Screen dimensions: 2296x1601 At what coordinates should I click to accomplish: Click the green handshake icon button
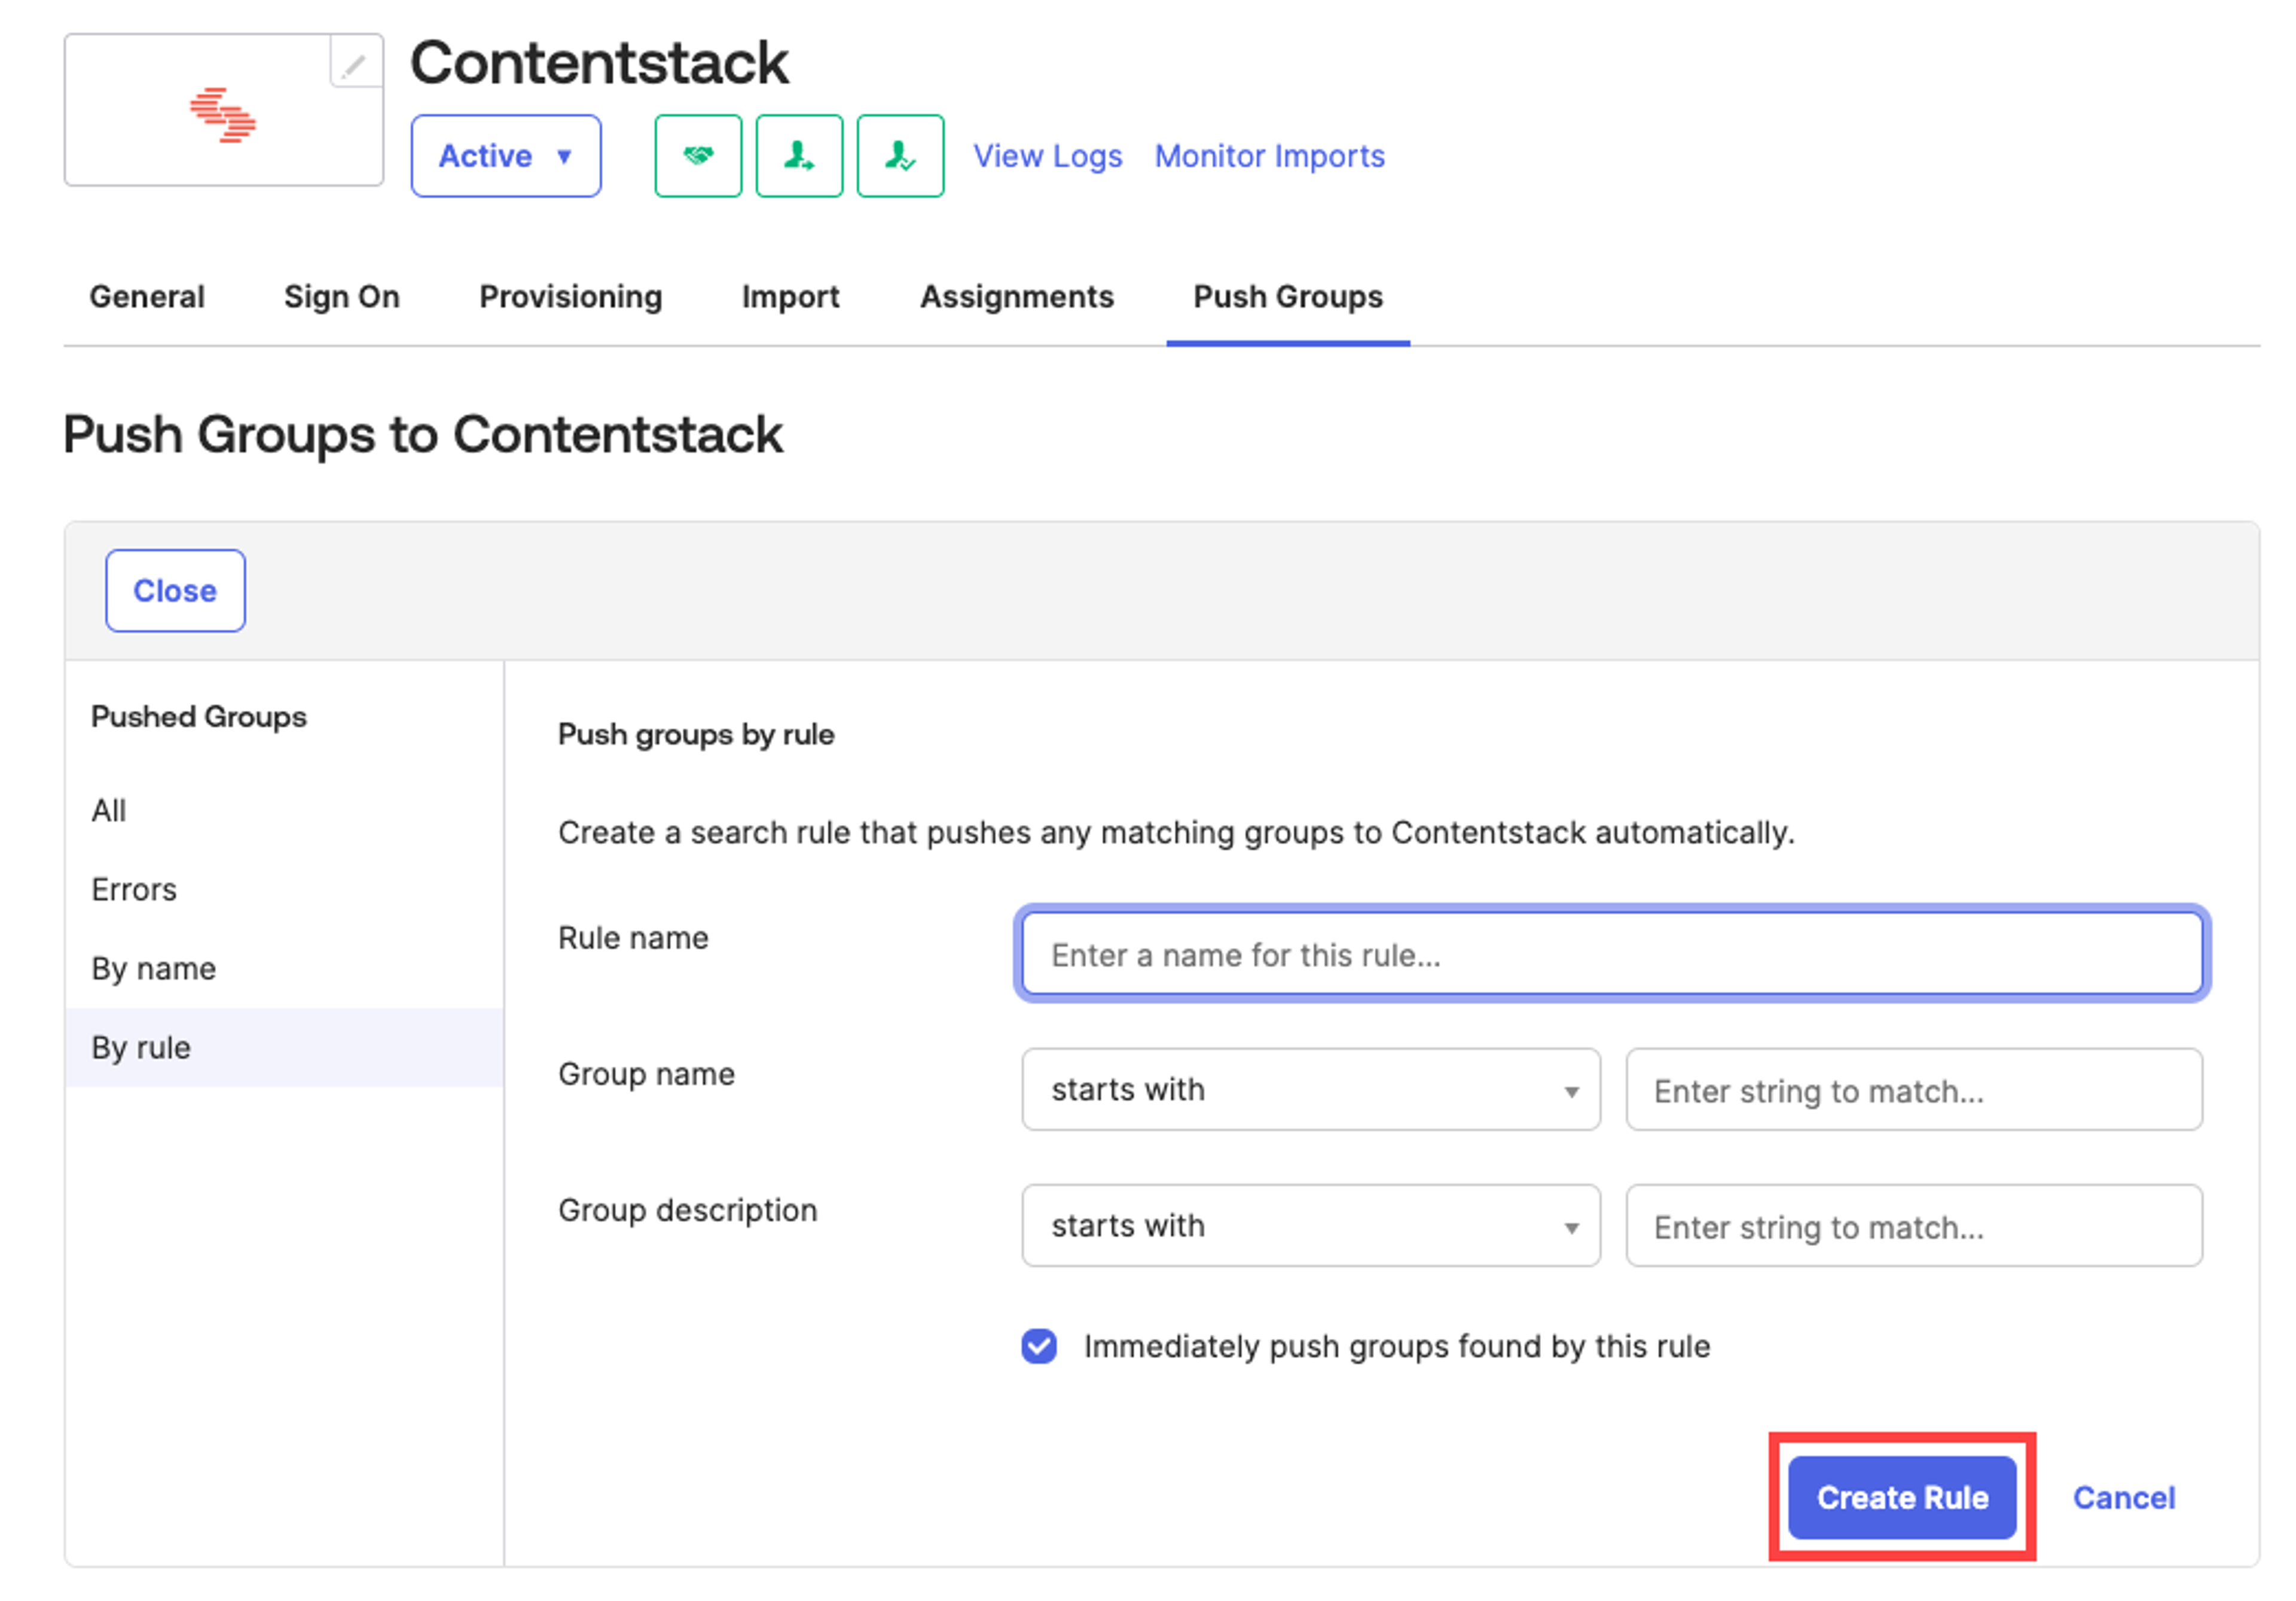click(698, 156)
